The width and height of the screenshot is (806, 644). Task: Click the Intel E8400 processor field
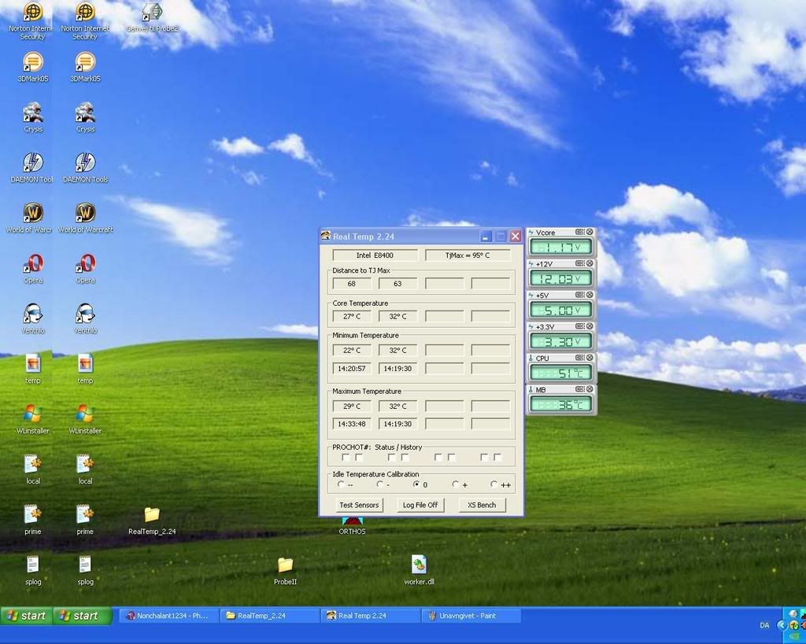pos(375,256)
